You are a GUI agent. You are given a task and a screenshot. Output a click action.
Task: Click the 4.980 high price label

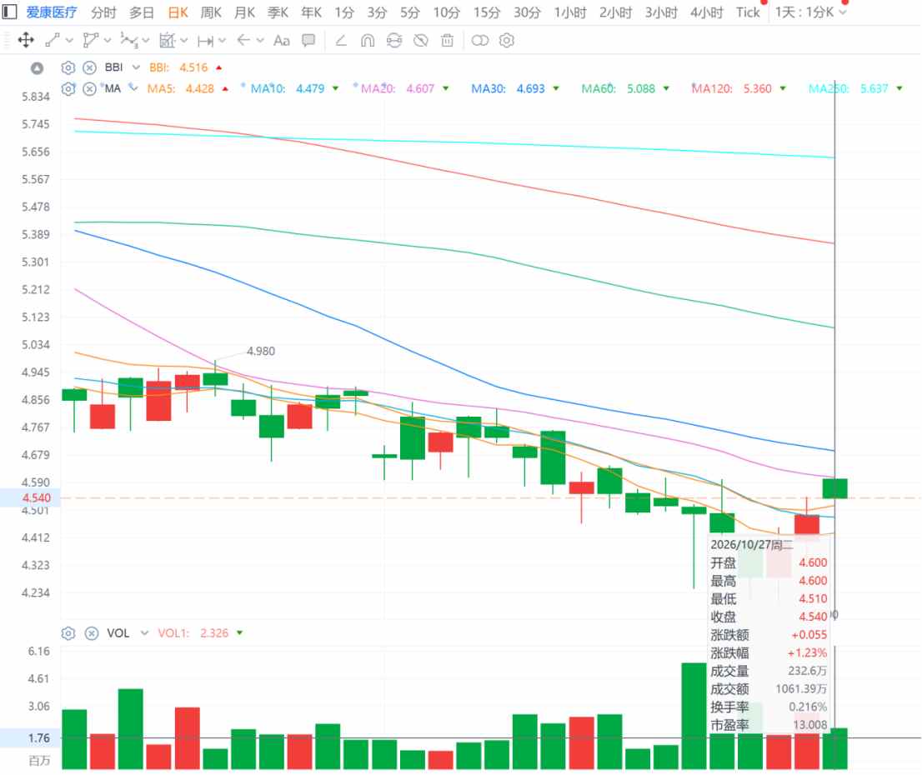[260, 351]
